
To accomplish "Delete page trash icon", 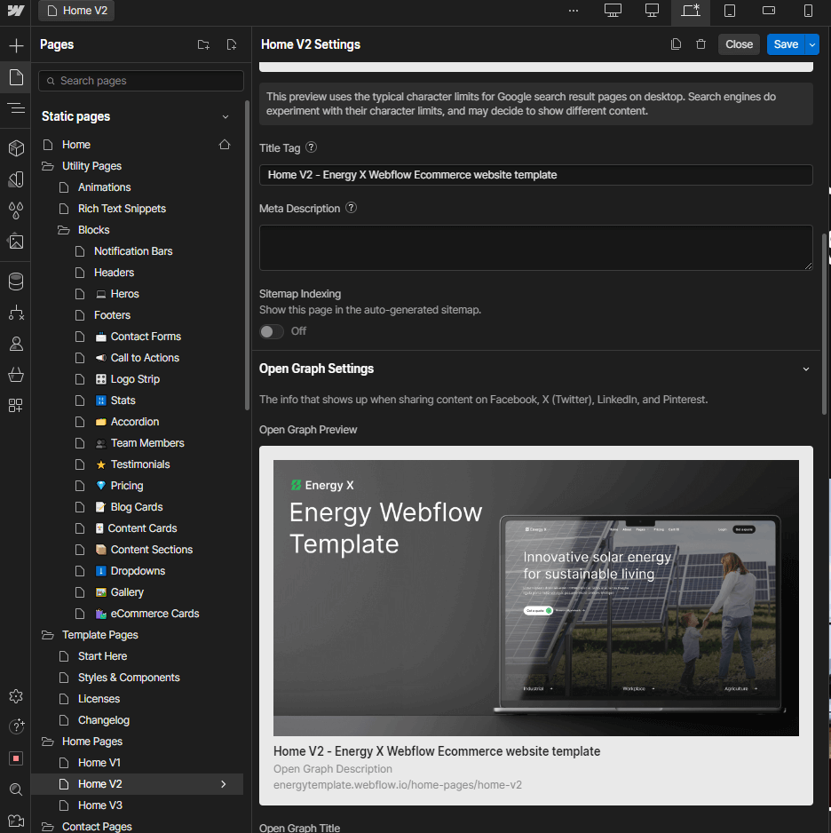I will click(x=700, y=44).
